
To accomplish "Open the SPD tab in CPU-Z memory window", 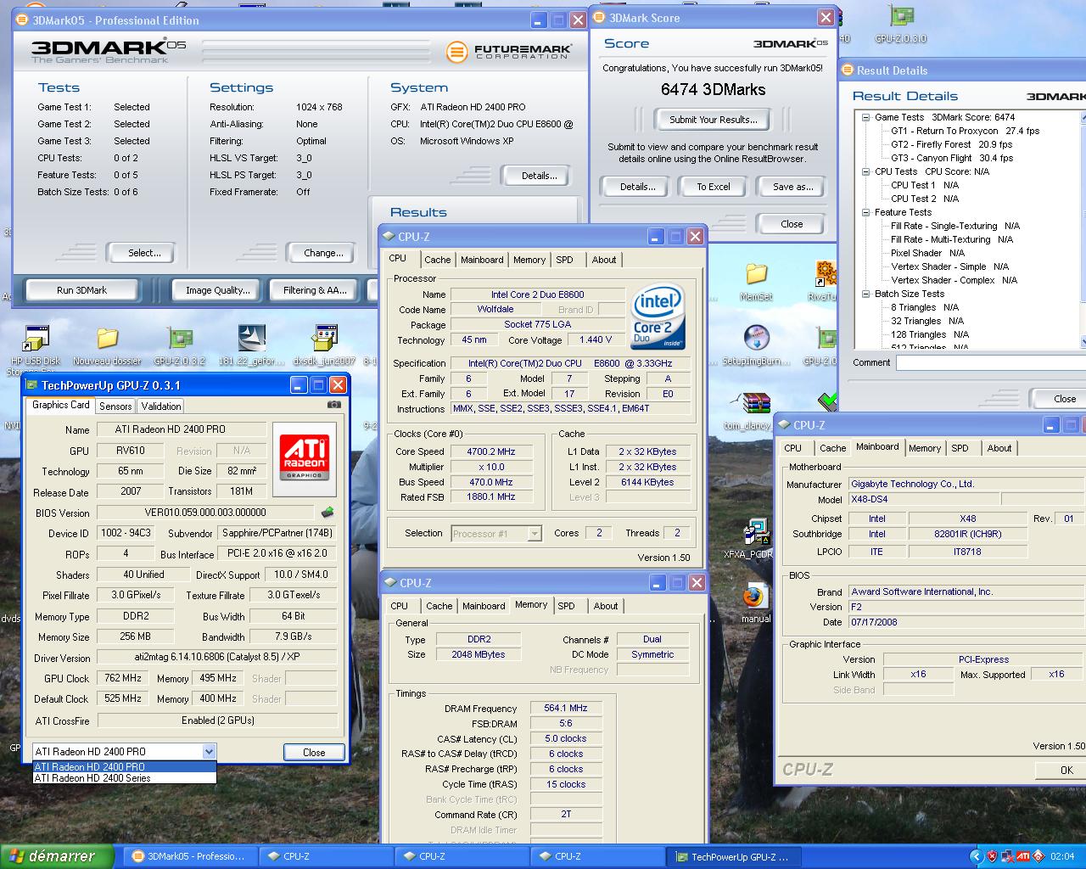I will click(x=567, y=606).
